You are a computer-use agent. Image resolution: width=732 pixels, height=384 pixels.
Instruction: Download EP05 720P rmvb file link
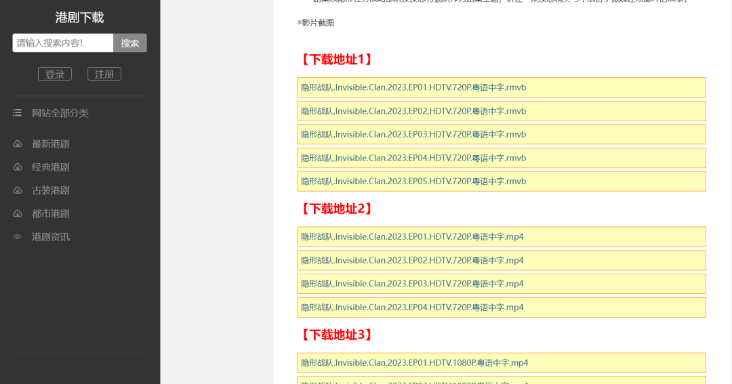pyautogui.click(x=413, y=181)
